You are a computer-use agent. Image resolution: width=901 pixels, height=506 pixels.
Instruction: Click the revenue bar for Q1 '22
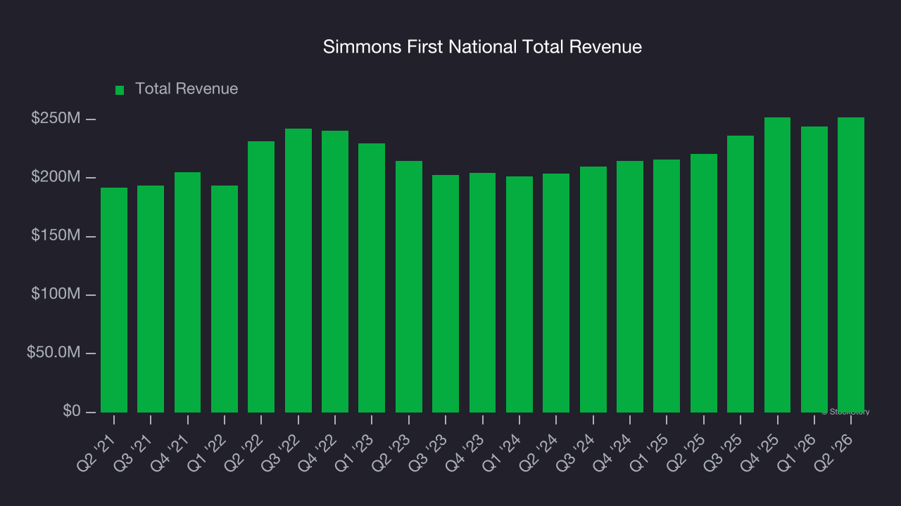point(225,299)
